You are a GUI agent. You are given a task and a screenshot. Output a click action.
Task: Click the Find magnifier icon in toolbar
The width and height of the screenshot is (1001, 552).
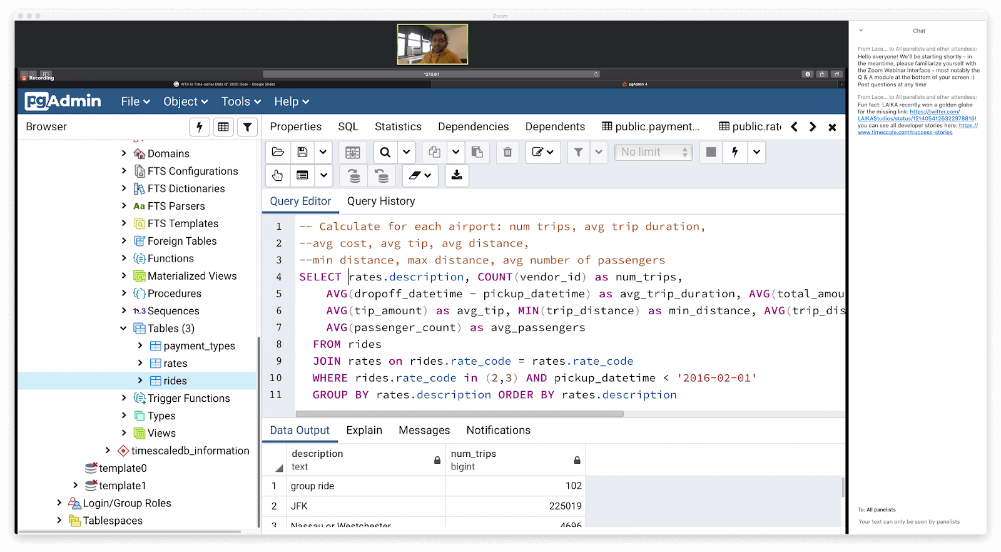coord(385,152)
